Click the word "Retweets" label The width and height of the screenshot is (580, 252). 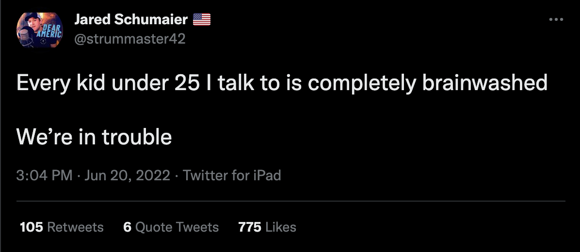coord(76,227)
